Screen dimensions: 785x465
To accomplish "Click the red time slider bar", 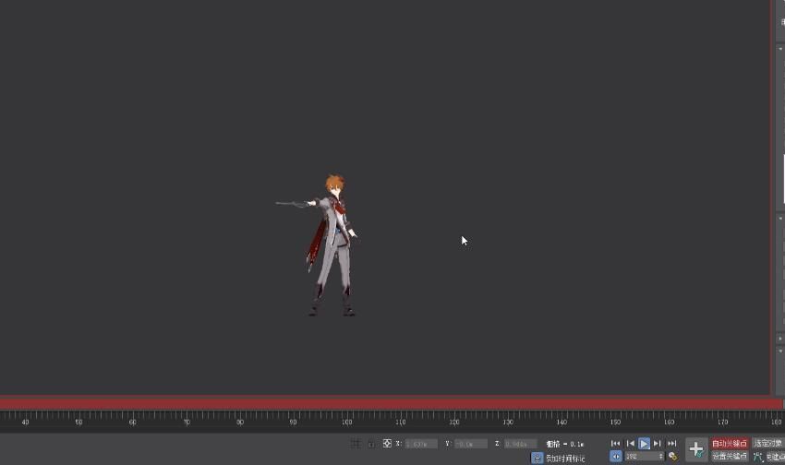I will click(x=391, y=403).
